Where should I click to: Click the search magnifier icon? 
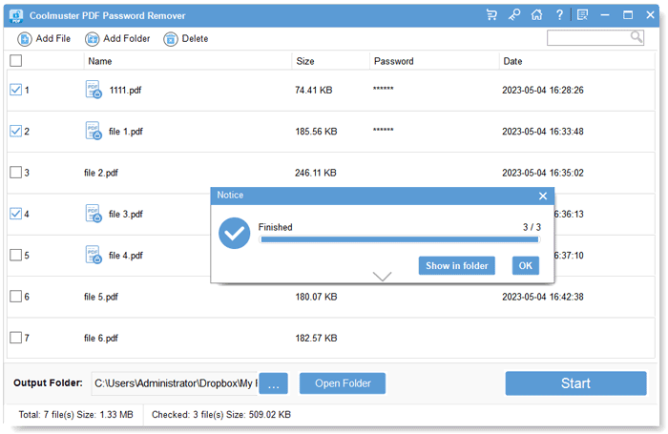(x=637, y=37)
